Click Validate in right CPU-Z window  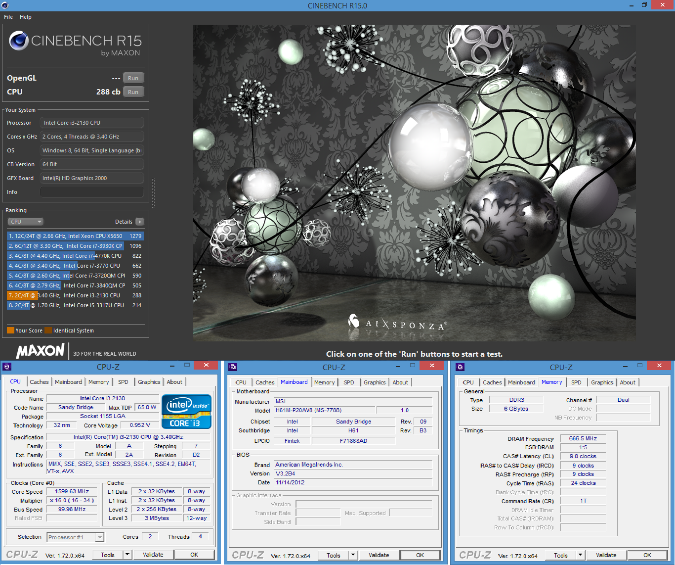coord(606,555)
